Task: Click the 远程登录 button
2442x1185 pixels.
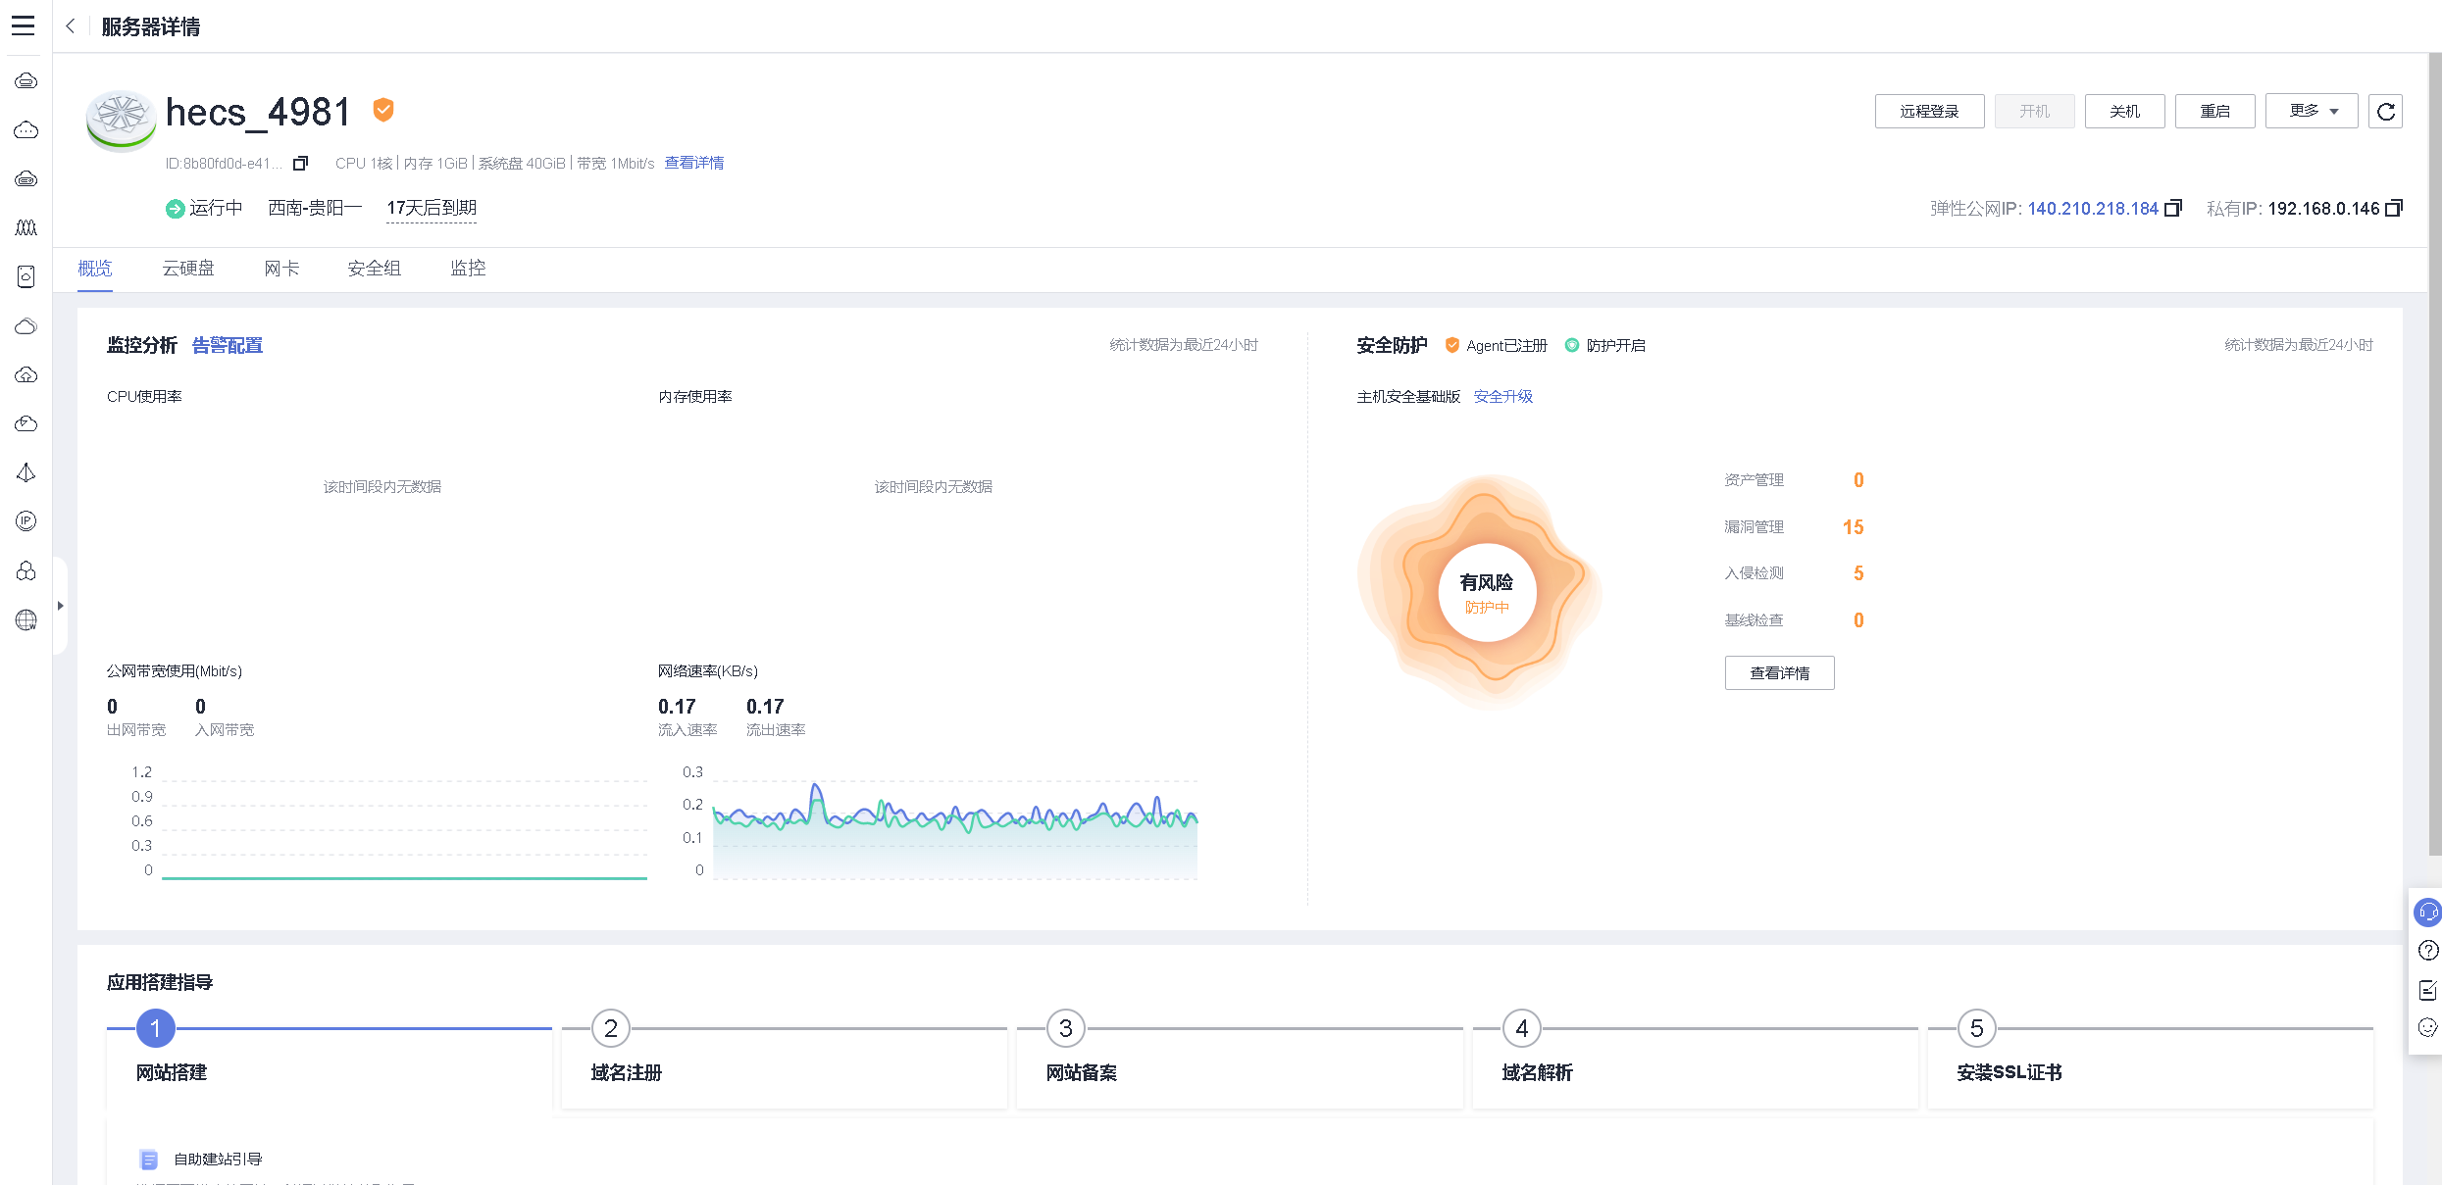Action: (x=1929, y=112)
